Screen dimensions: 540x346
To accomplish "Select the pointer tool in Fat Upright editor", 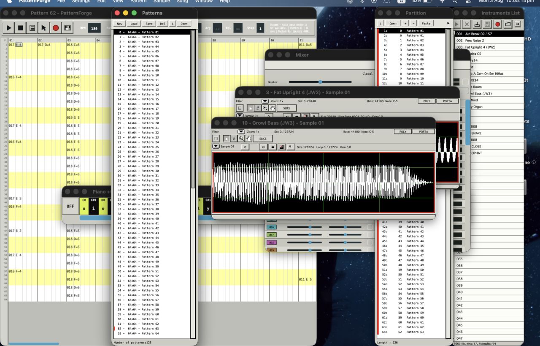I will click(251, 108).
